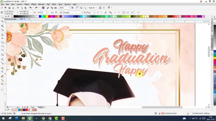This screenshot has height=121, width=216.
Task: Open the font size dropdown
Action: 93,12
